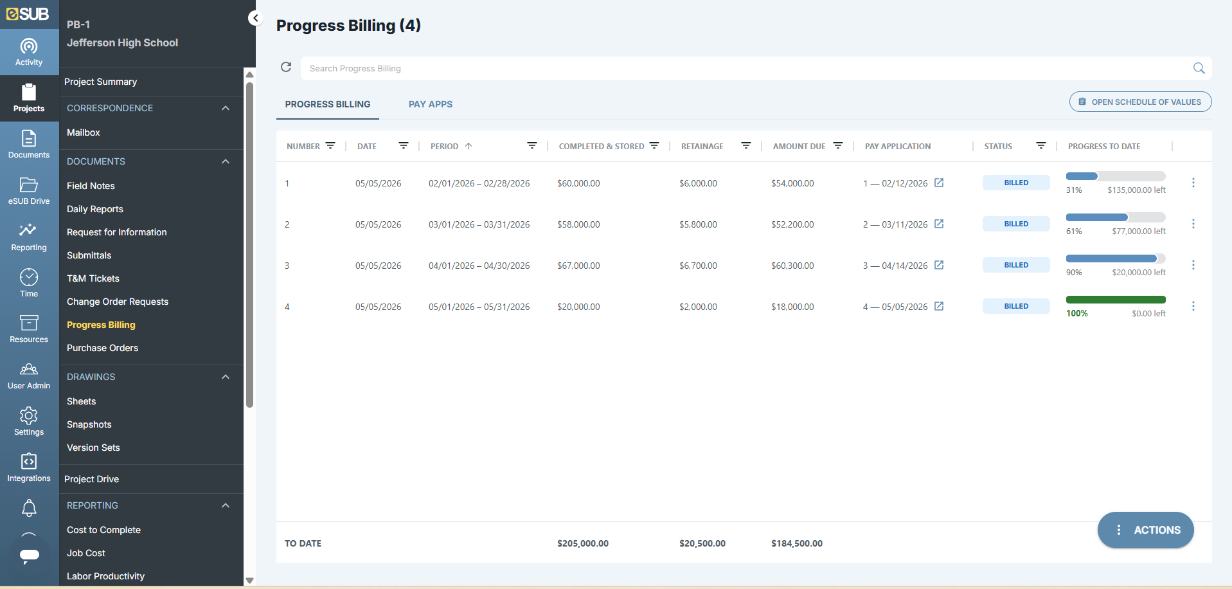This screenshot has width=1232, height=589.
Task: Open the Period column filter
Action: pos(532,145)
